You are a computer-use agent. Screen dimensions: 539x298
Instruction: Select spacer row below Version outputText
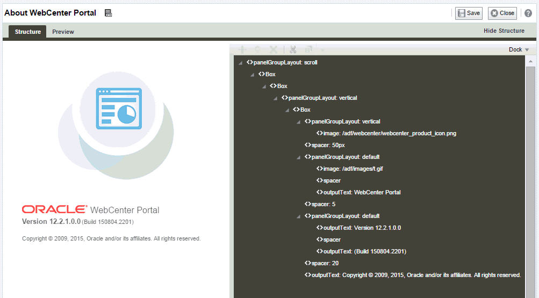tap(329, 239)
